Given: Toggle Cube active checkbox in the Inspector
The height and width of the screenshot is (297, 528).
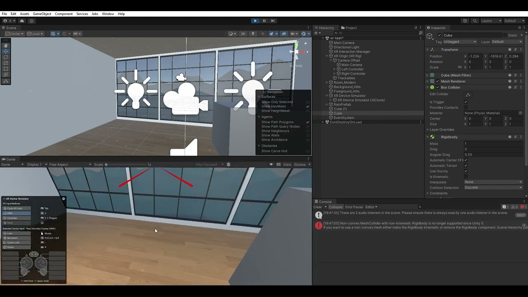Looking at the screenshot, I should [439, 35].
